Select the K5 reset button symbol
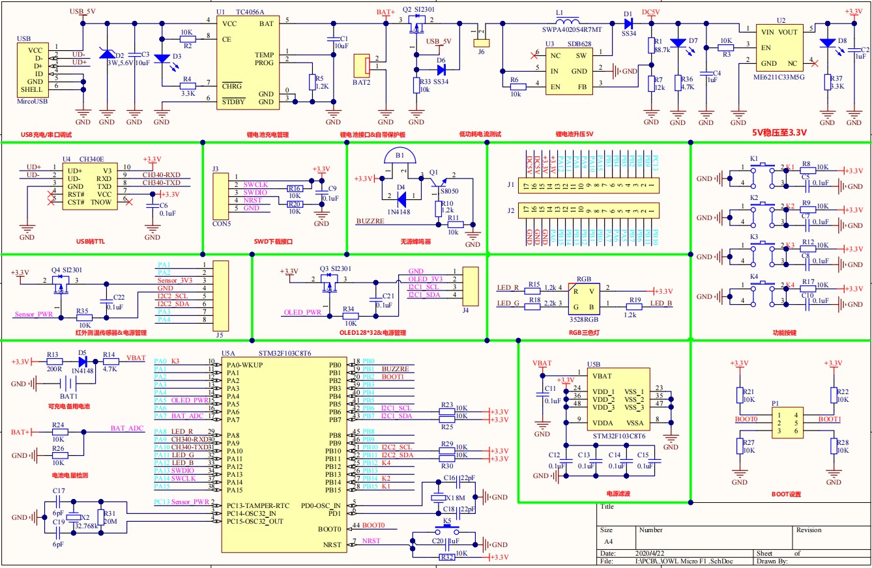Image resolution: width=872 pixels, height=568 pixels. [447, 527]
